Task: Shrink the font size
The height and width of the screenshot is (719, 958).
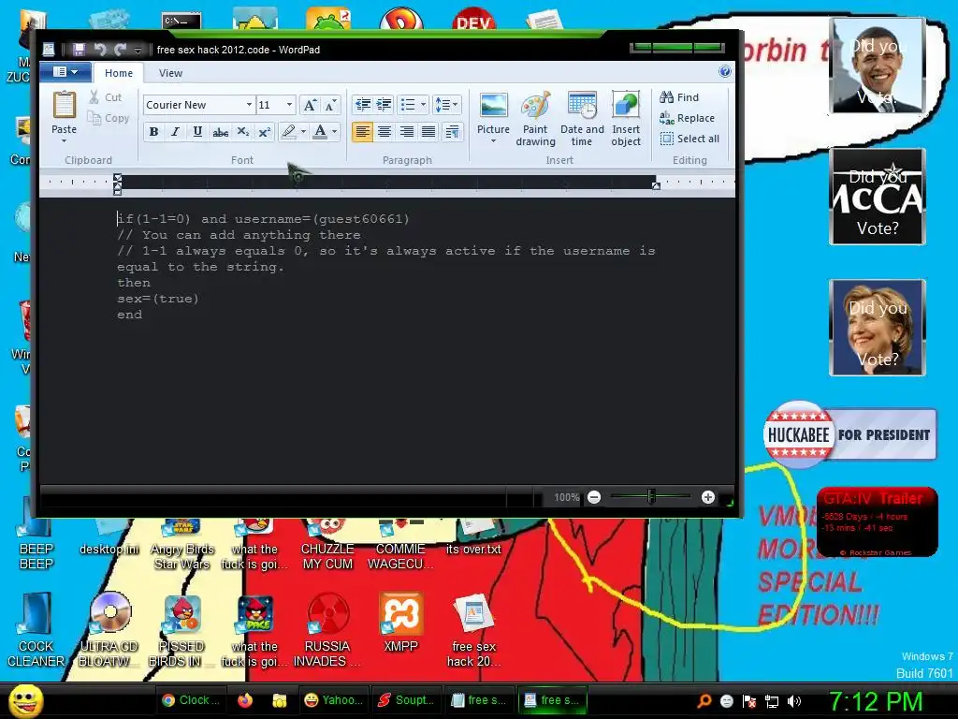Action: pyautogui.click(x=330, y=105)
